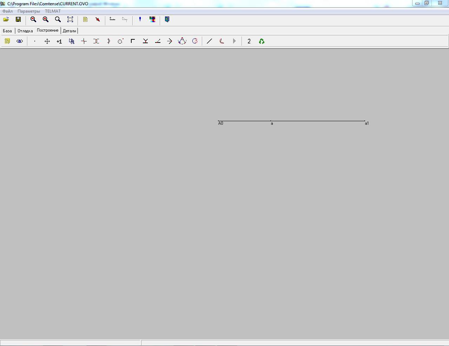Click the blue book exit icon
The width and height of the screenshot is (449, 346).
167,20
